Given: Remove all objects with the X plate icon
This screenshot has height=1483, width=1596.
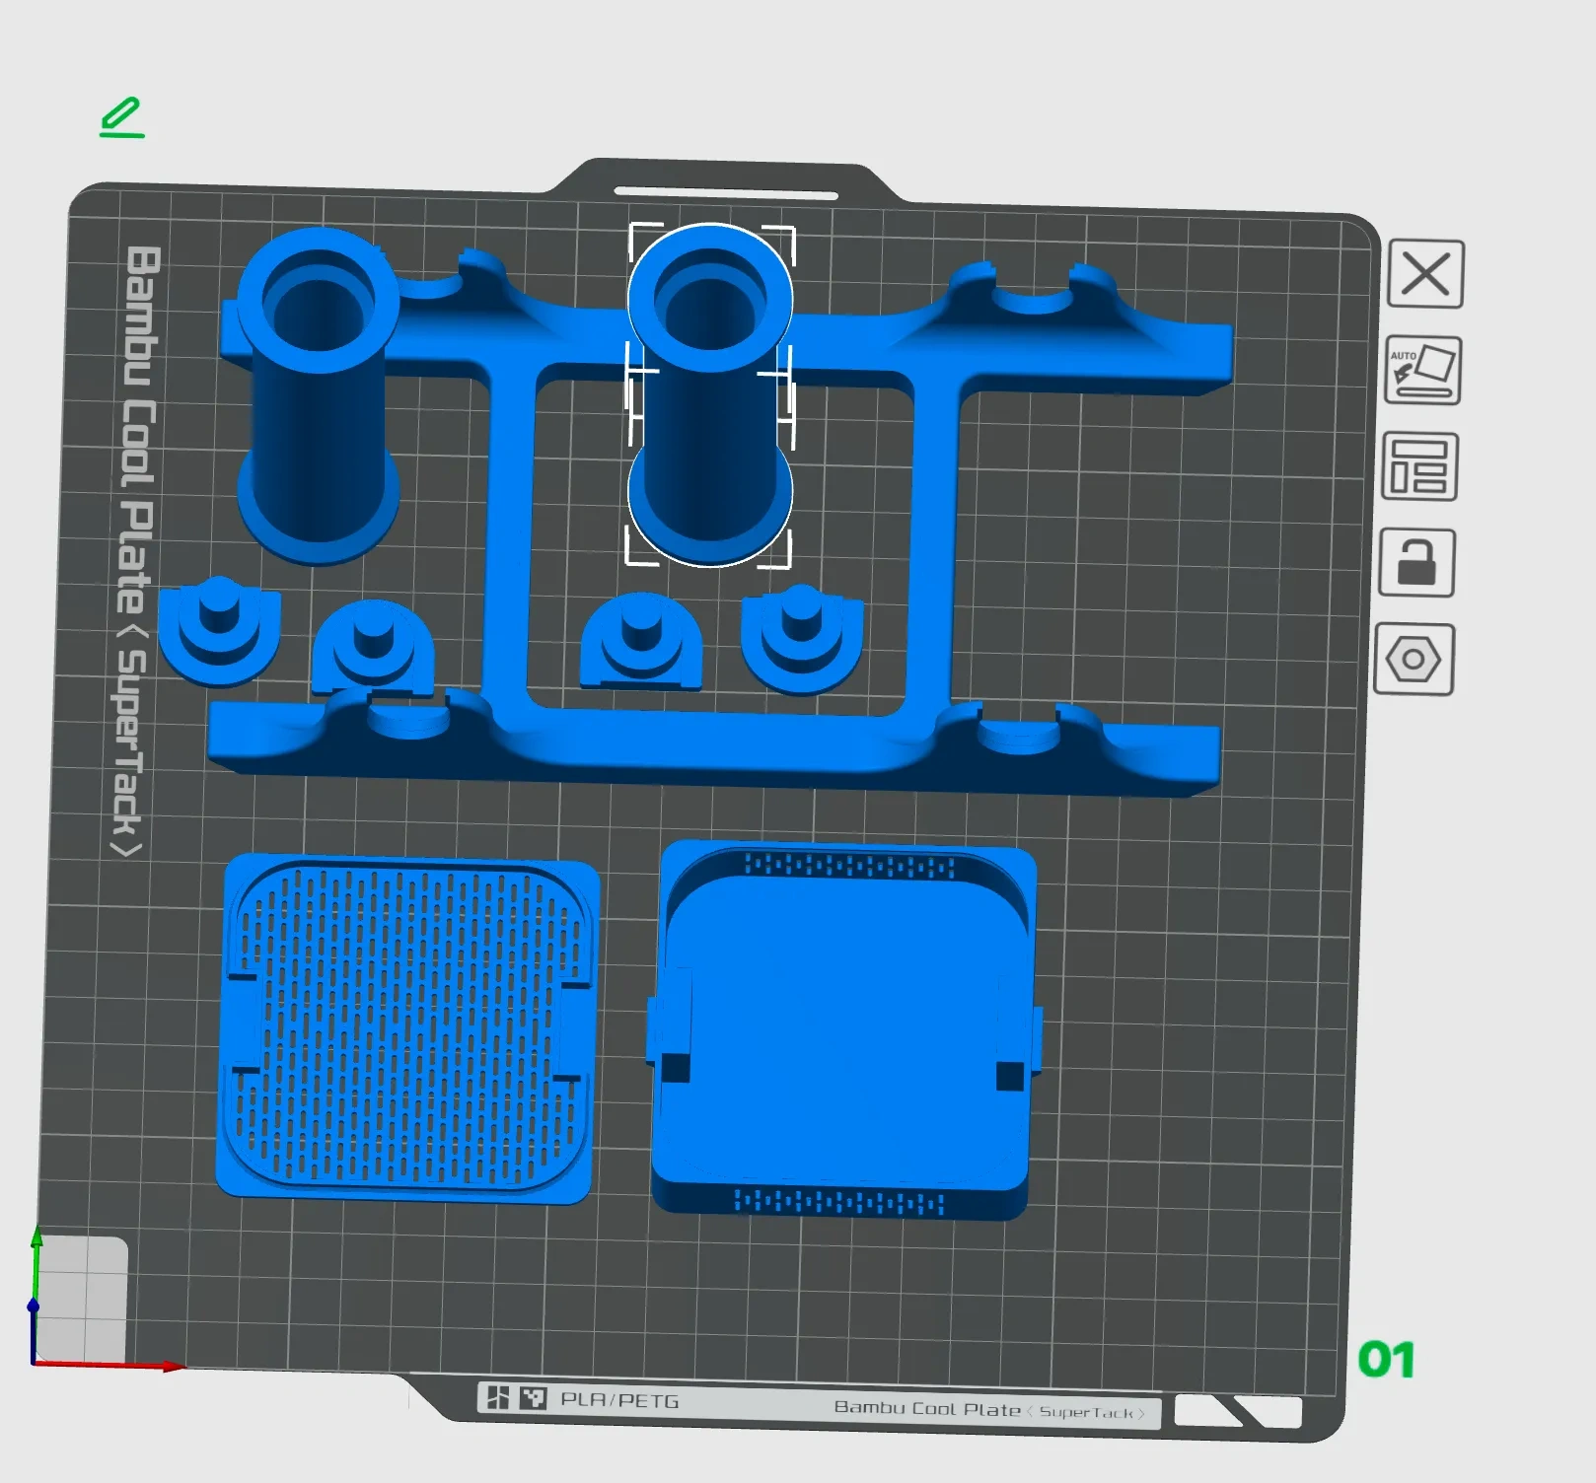Looking at the screenshot, I should pyautogui.click(x=1425, y=274).
